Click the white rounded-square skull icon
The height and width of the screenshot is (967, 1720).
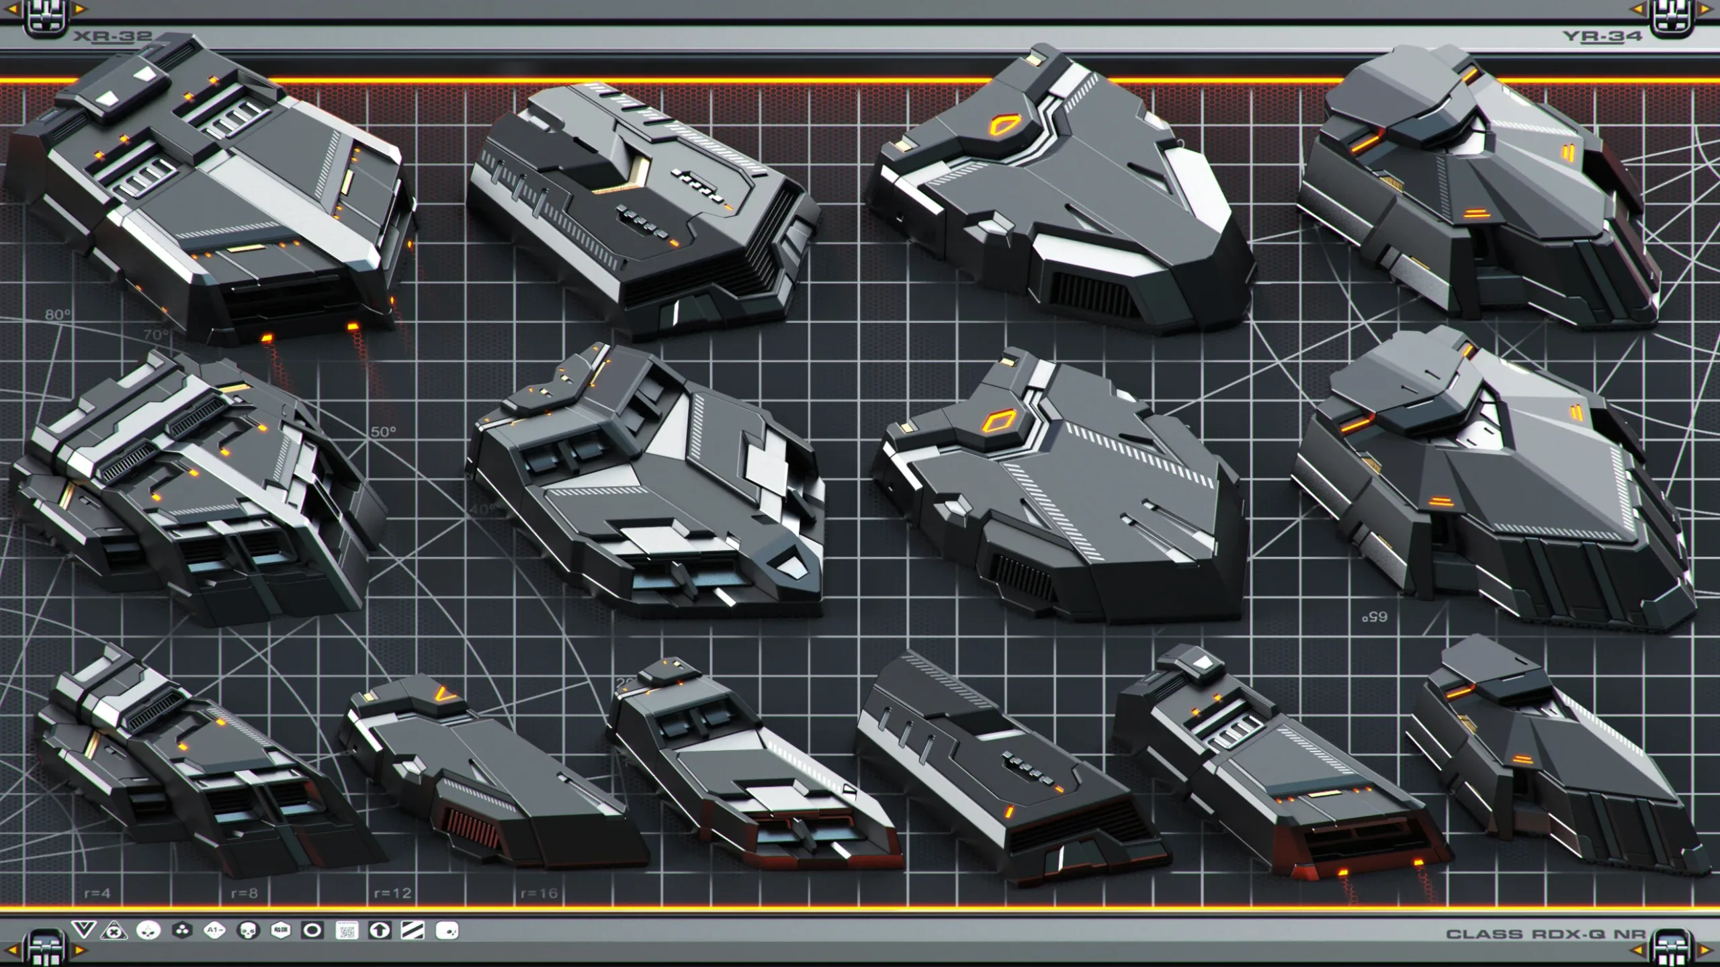(447, 930)
